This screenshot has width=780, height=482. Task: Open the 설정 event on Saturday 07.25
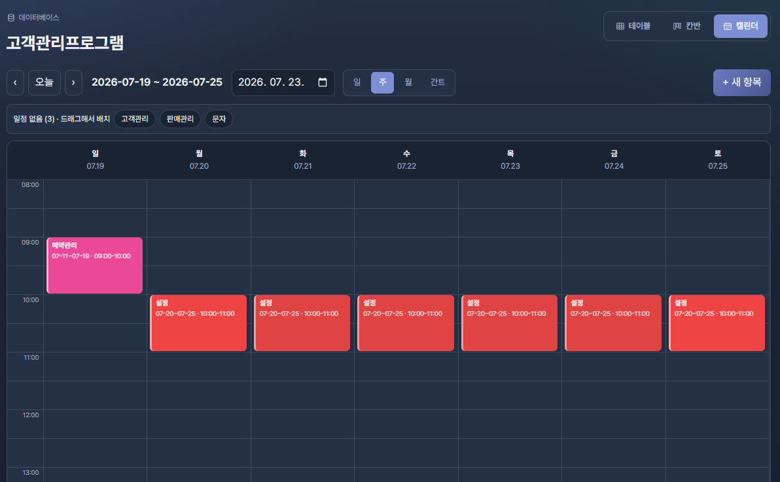click(x=717, y=323)
